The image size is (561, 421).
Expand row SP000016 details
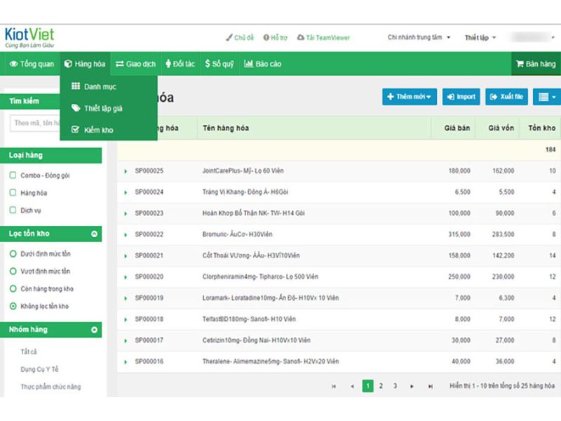point(126,362)
